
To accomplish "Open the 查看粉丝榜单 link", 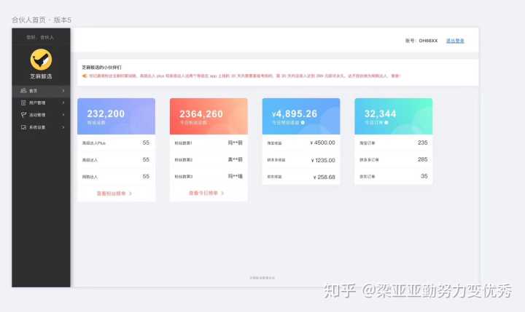I will 114,193.
